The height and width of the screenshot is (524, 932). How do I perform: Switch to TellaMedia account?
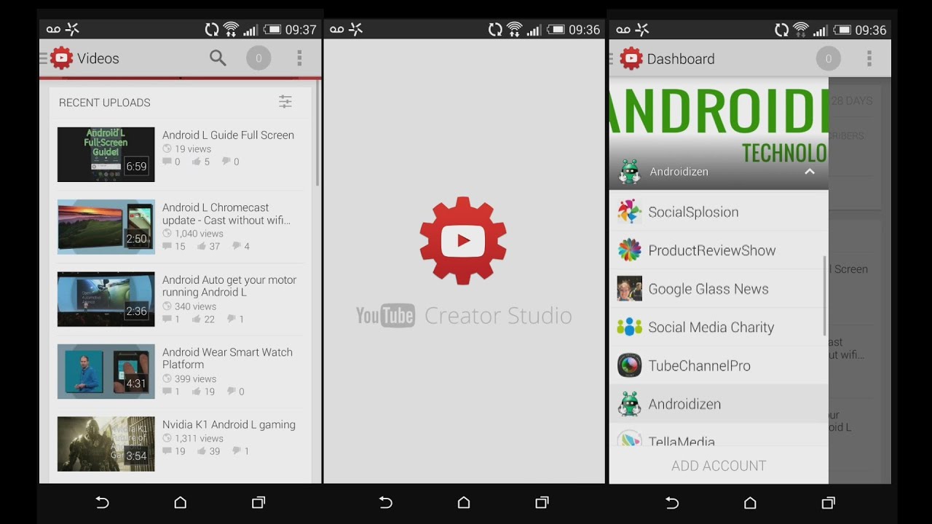point(719,435)
